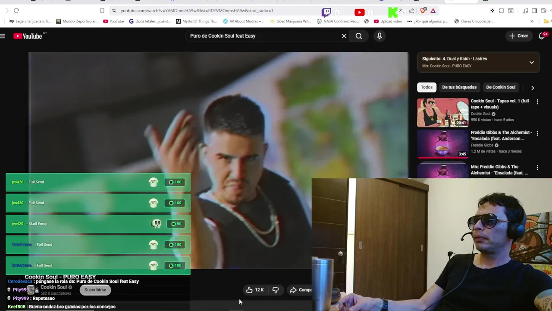The height and width of the screenshot is (311, 552).
Task: Click the 'Freddie Gibbs' channel name in sidebar
Action: coord(482,146)
